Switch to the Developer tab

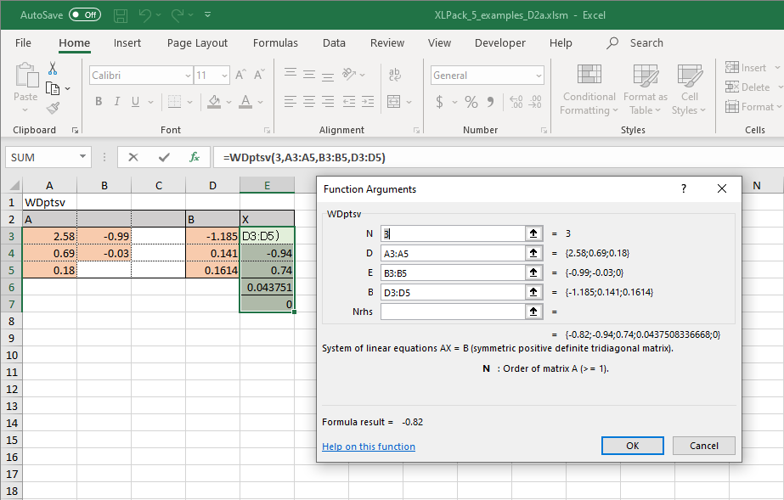(x=500, y=43)
